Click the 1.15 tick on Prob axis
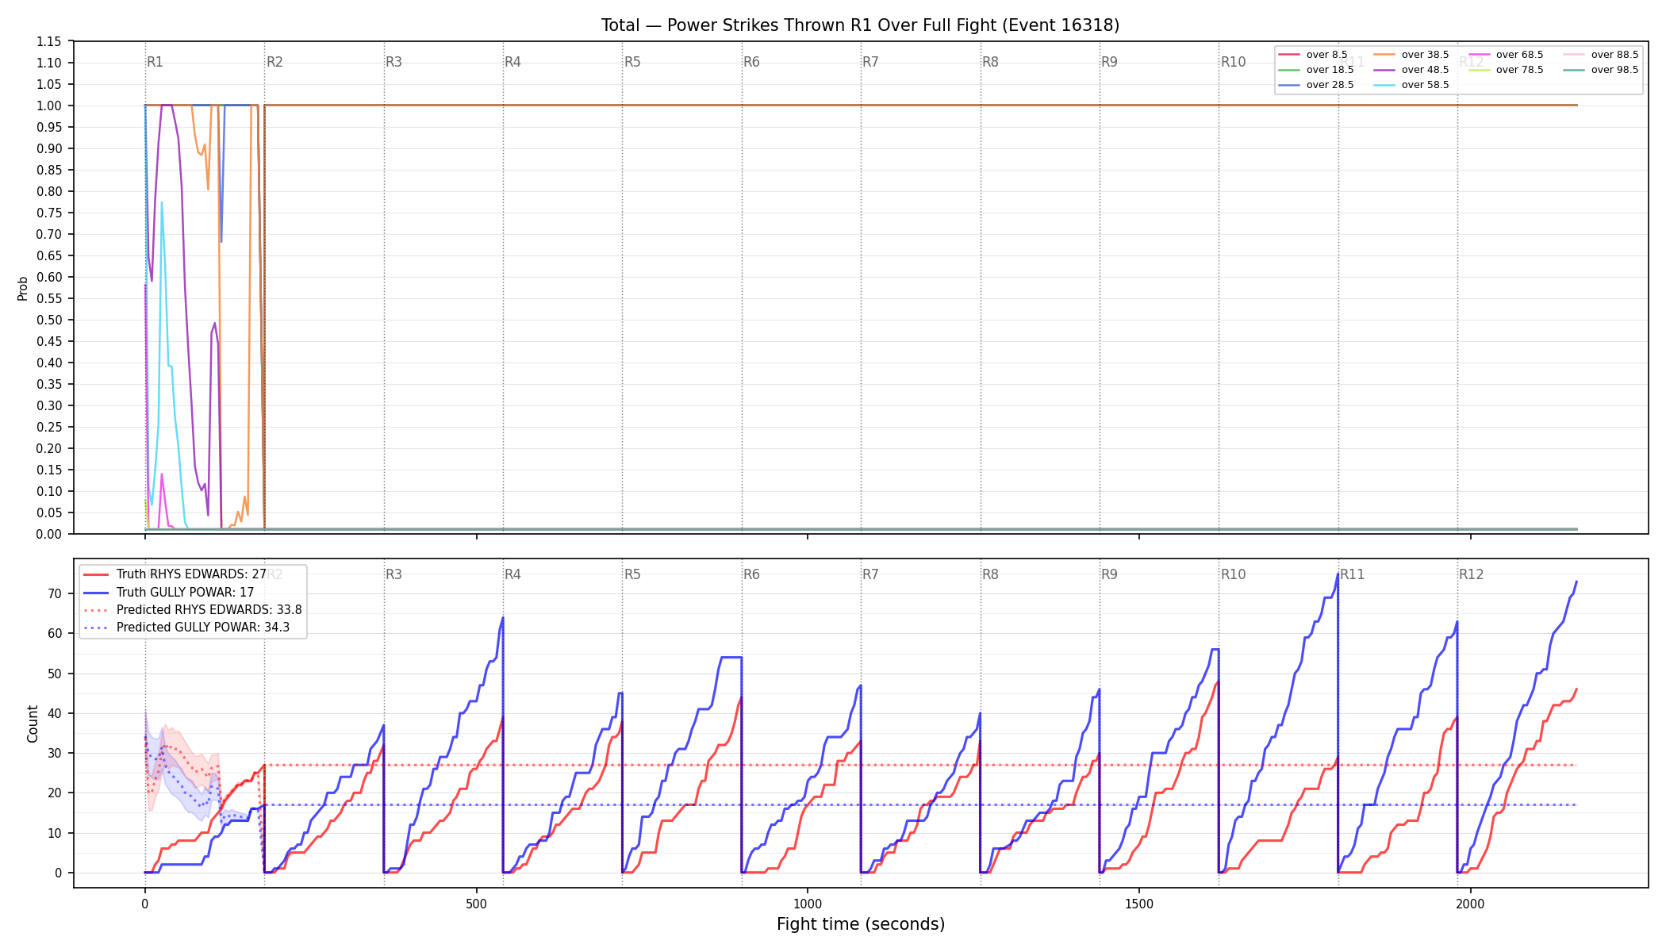Screen dimensions: 1666x952 (49, 41)
